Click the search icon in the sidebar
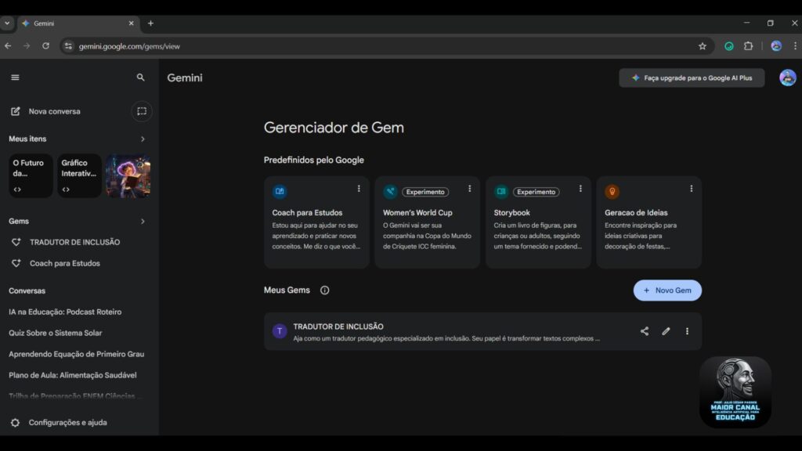This screenshot has width=802, height=451. coord(140,78)
